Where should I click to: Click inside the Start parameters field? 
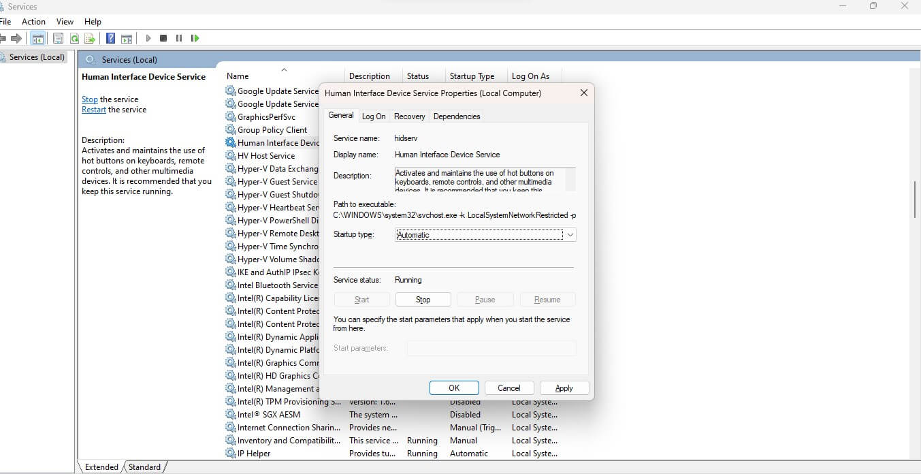491,348
